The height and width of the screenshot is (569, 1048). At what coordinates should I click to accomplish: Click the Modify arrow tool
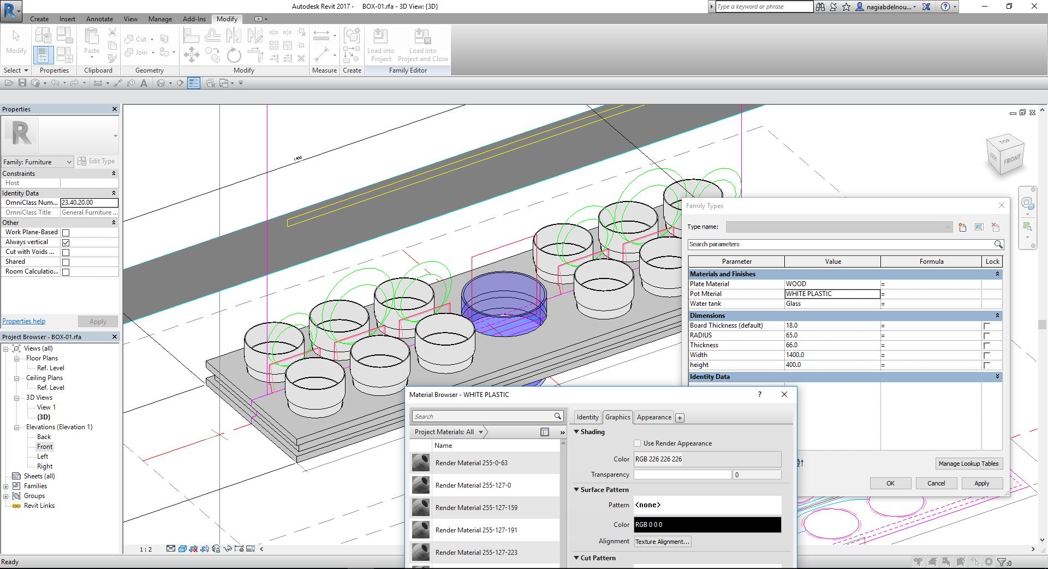[16, 36]
